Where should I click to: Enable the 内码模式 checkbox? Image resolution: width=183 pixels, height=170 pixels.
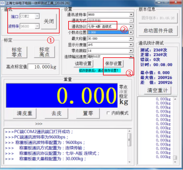108,113
